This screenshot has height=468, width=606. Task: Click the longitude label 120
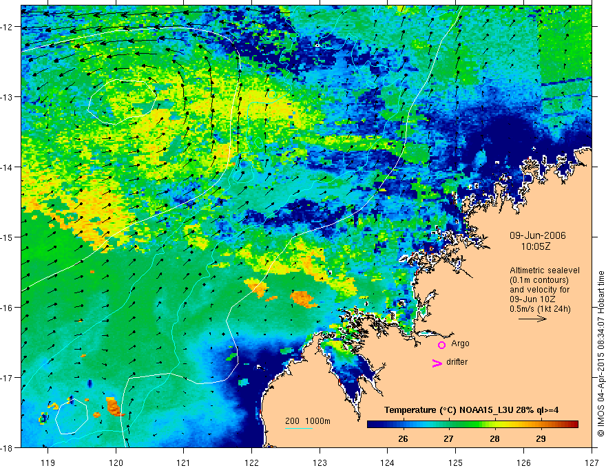116,462
